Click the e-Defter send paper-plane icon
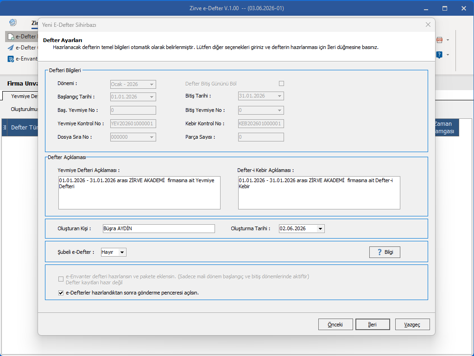The height and width of the screenshot is (356, 474). click(11, 48)
